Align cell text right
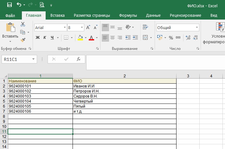The height and width of the screenshot is (149, 225). click(120, 38)
